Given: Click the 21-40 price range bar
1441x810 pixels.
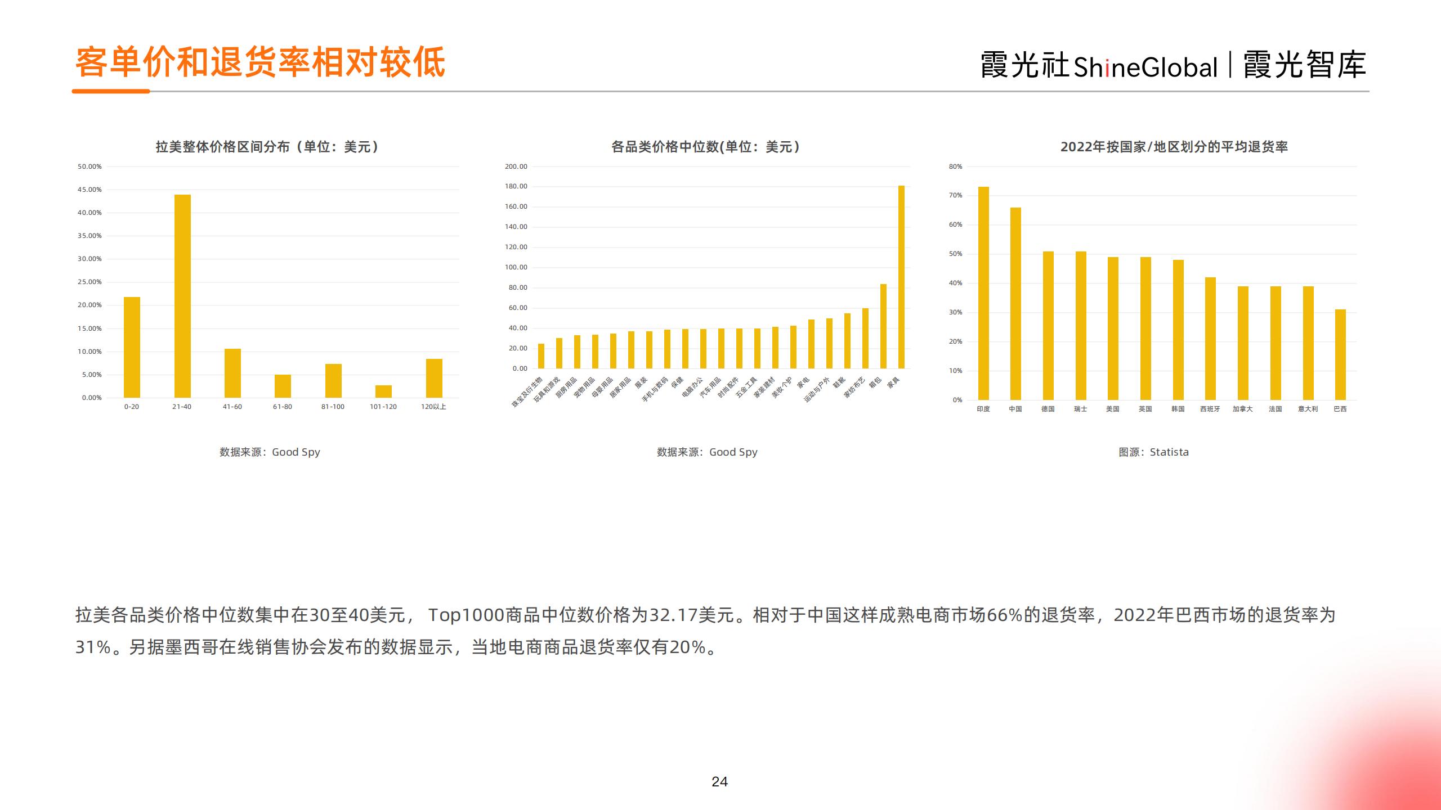Looking at the screenshot, I should tap(182, 296).
